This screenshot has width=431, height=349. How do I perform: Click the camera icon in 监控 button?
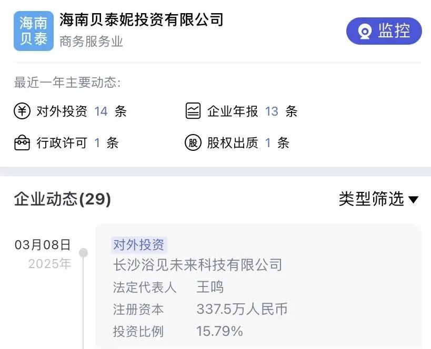[x=365, y=32]
